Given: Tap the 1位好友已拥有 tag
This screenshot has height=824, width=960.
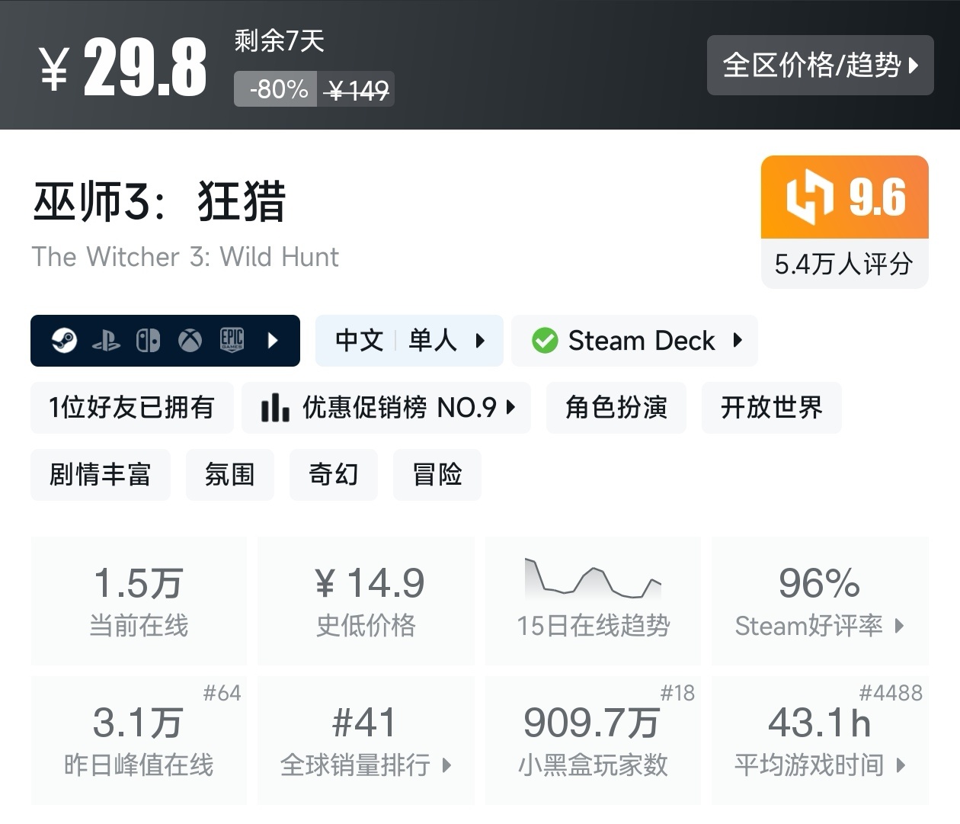Looking at the screenshot, I should tap(132, 408).
